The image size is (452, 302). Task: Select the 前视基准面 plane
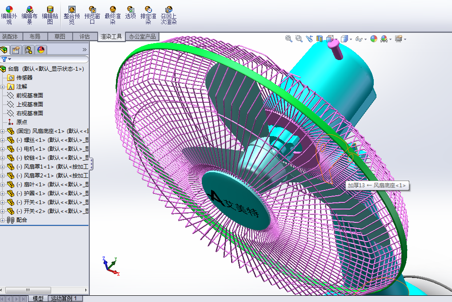tap(25, 96)
